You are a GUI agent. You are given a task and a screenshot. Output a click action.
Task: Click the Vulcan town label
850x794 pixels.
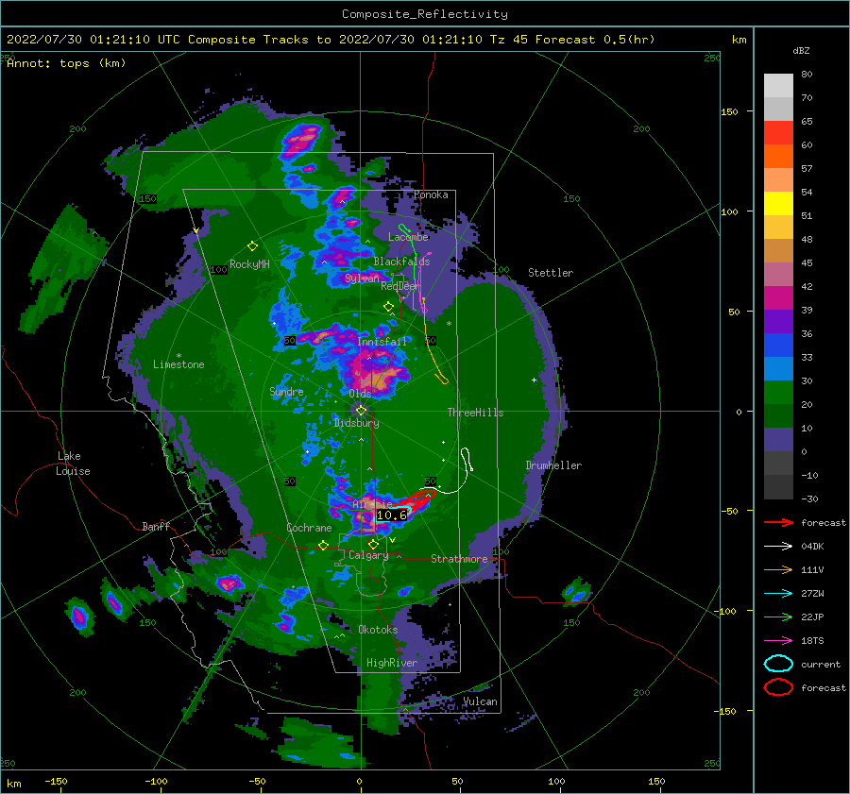pyautogui.click(x=480, y=701)
